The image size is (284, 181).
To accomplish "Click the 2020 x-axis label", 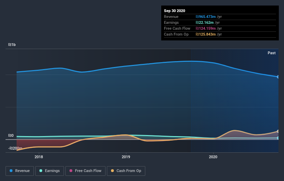I will [213, 157].
